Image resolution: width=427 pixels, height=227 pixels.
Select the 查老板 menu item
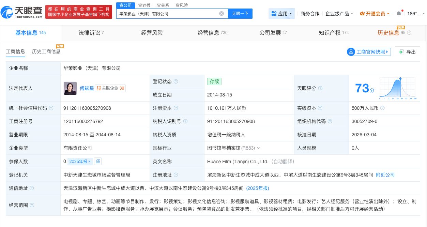[144, 5]
